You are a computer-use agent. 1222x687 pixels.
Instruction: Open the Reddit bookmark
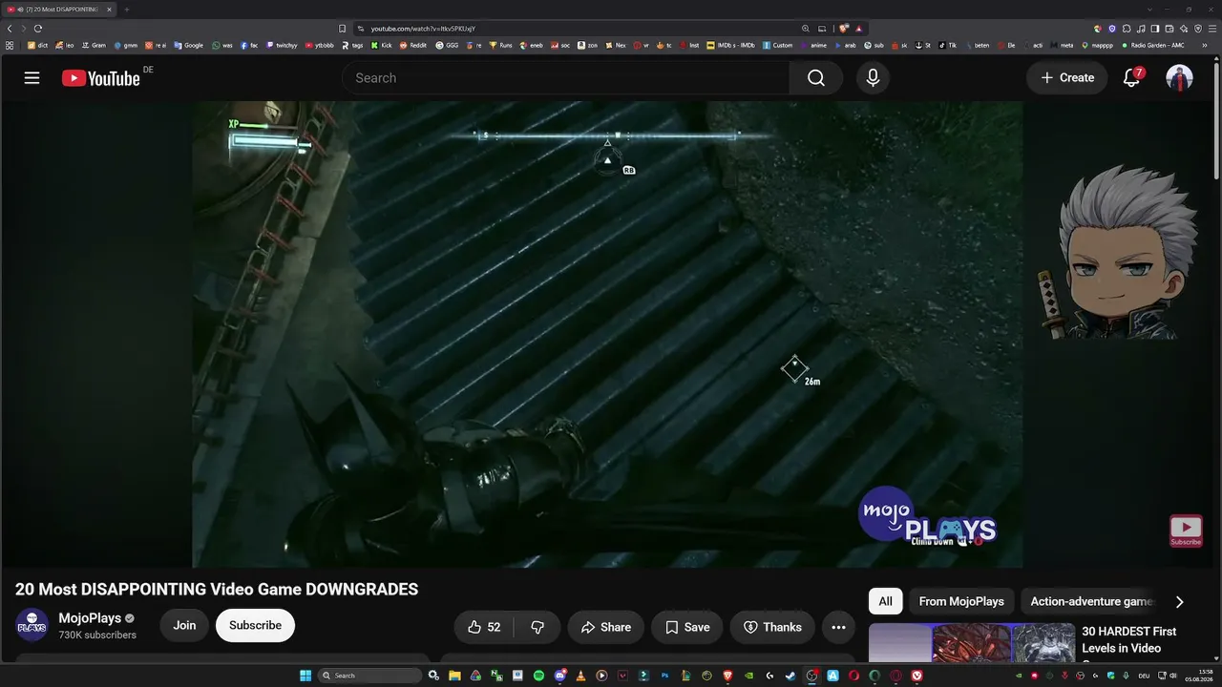tap(413, 45)
